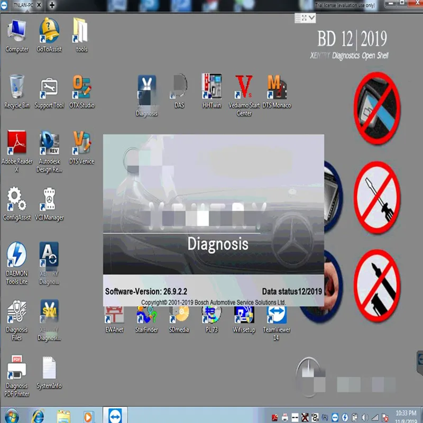The width and height of the screenshot is (423, 423).
Task: Open the GoToAssist shortcut
Action: pyautogui.click(x=49, y=35)
